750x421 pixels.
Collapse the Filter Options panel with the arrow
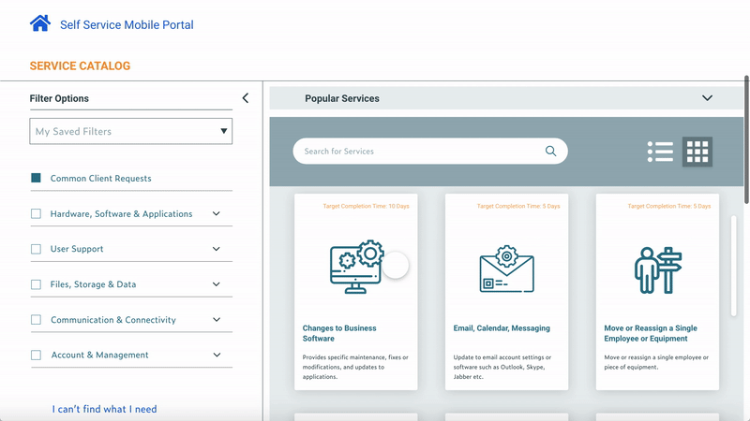[246, 98]
